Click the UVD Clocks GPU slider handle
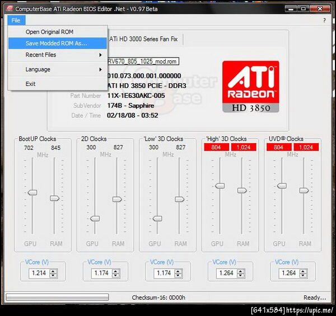Viewport: 336px width, 316px height. (x=282, y=186)
